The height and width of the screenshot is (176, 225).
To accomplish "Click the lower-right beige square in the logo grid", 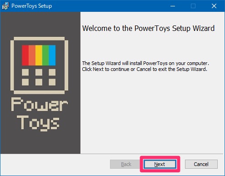I will click(52, 82).
